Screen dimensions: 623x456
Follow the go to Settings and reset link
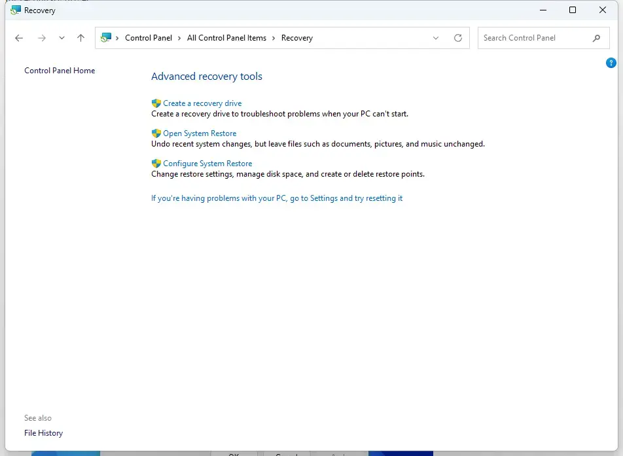pos(277,198)
